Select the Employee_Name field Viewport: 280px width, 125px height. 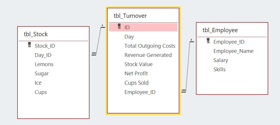click(233, 51)
